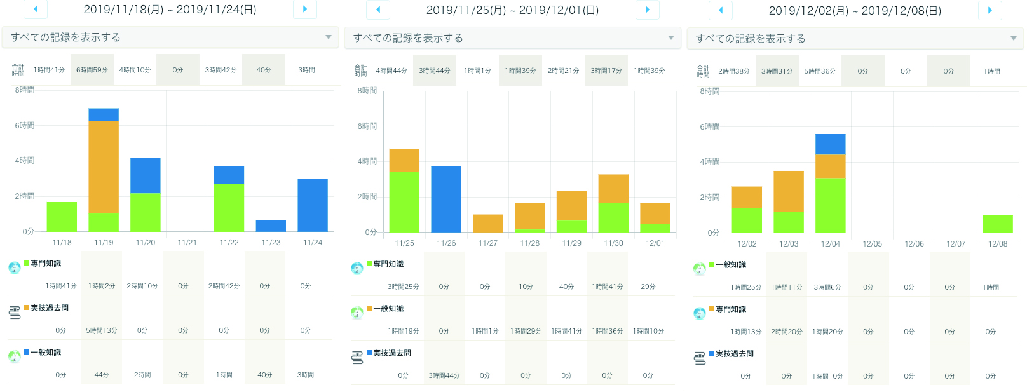The width and height of the screenshot is (1027, 392).
Task: Click 実技過去問 book icon in 12/02 week panel
Action: pyautogui.click(x=700, y=358)
